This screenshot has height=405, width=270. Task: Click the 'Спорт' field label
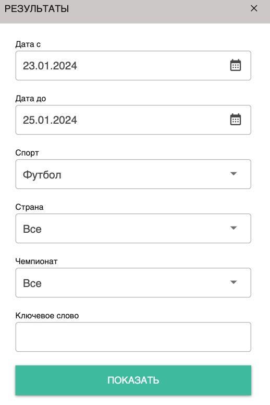pyautogui.click(x=27, y=153)
